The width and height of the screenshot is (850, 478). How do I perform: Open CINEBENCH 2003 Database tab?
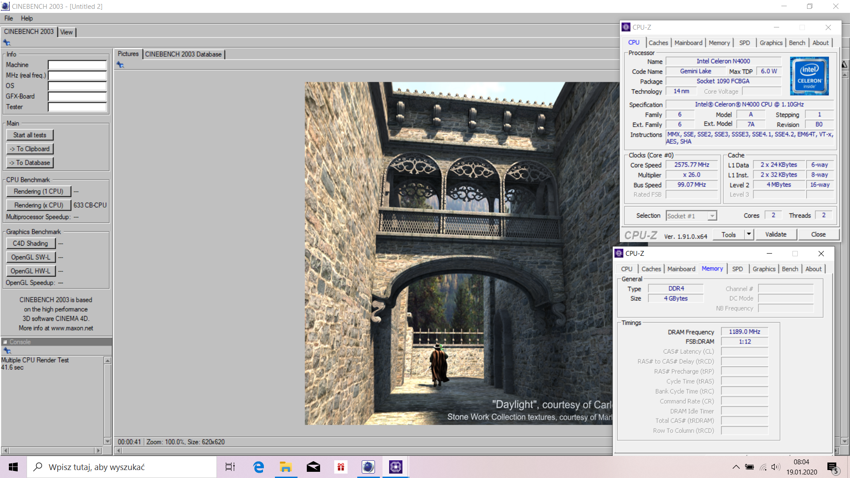[183, 54]
